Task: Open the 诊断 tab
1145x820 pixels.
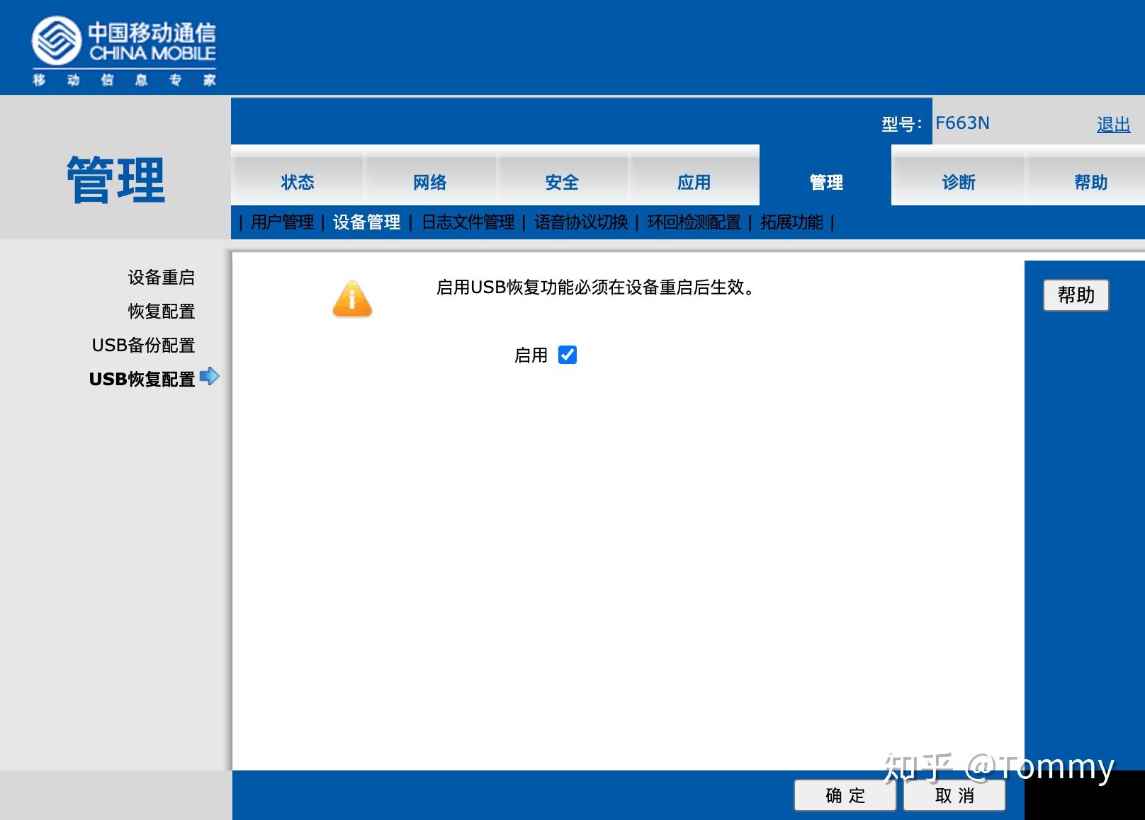Action: (x=957, y=182)
